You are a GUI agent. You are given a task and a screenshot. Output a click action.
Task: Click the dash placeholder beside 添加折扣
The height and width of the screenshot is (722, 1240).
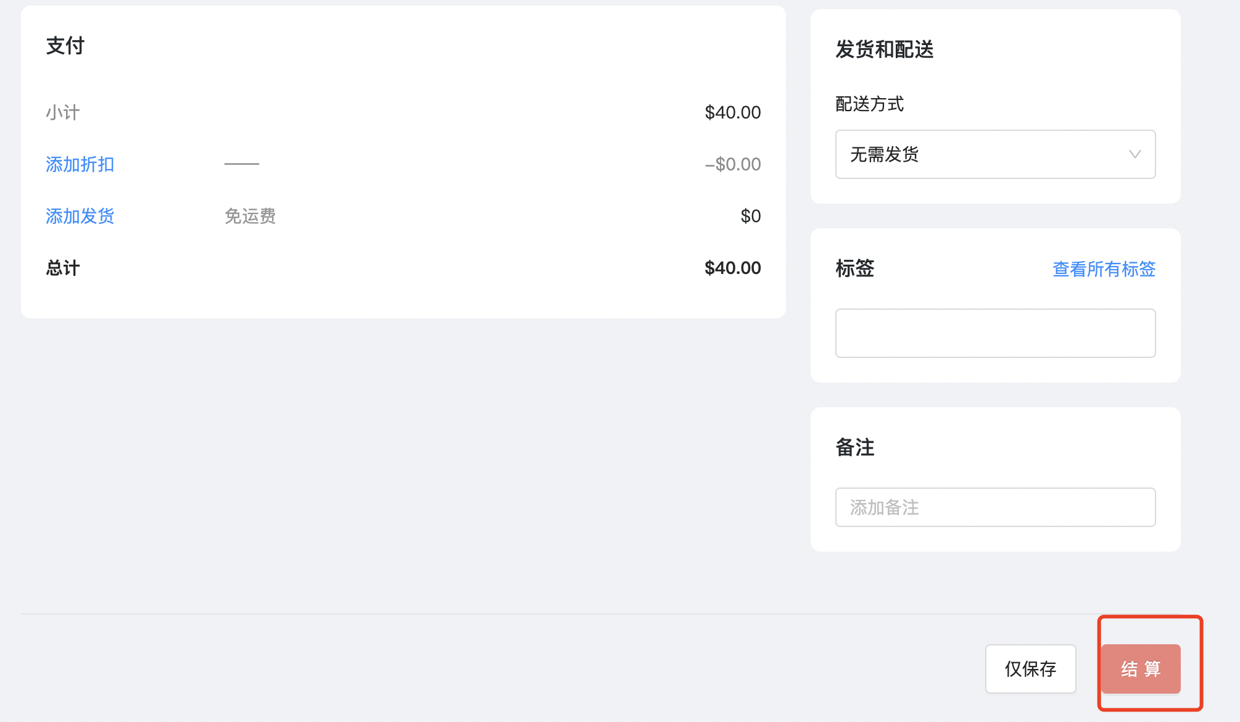coord(242,164)
